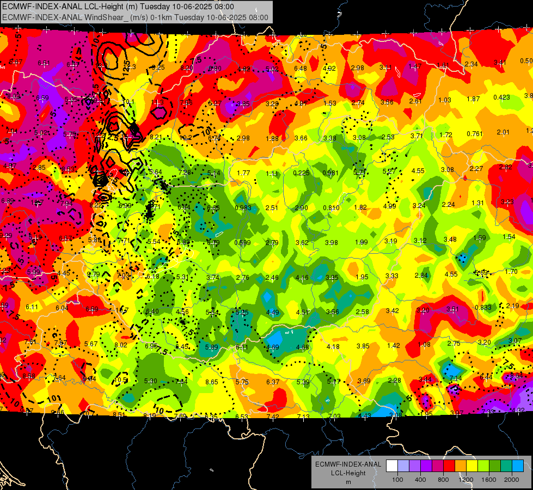This screenshot has height=490, width=533.
Task: Click the wind shear value 3.33
Action: (x=391, y=276)
